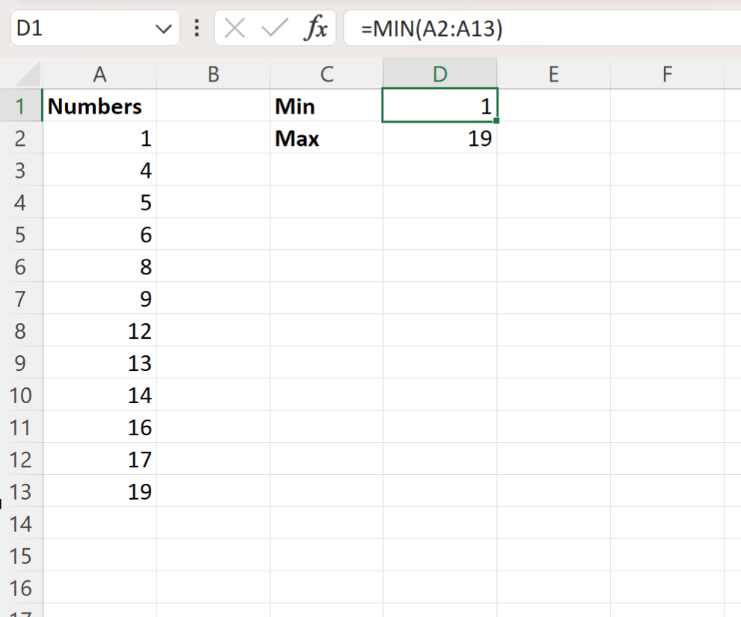Confirm entry with the checkmark icon
Viewport: 741px width, 617px height.
tap(275, 28)
